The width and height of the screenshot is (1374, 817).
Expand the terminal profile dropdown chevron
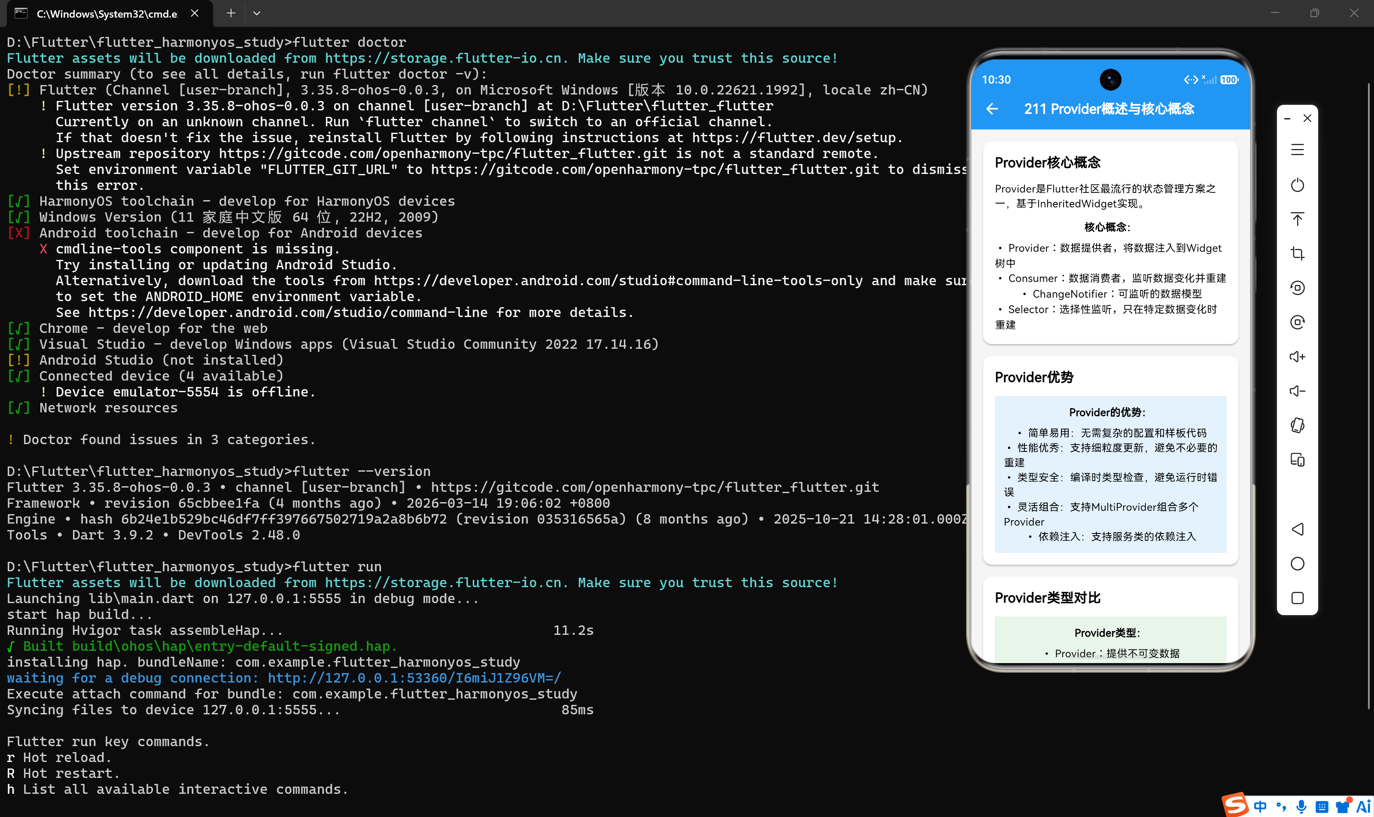pyautogui.click(x=256, y=12)
